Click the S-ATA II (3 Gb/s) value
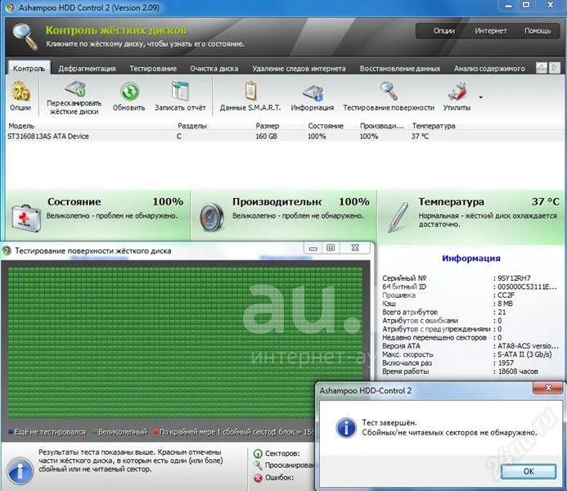This screenshot has width=567, height=491. (524, 354)
